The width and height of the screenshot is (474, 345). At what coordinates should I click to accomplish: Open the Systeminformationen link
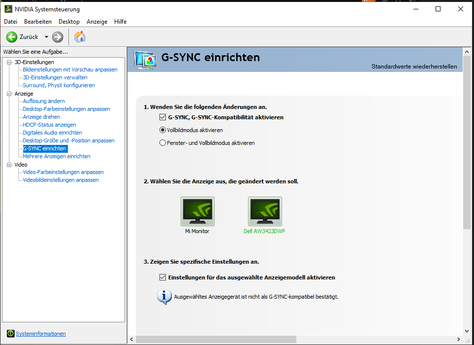pos(41,334)
